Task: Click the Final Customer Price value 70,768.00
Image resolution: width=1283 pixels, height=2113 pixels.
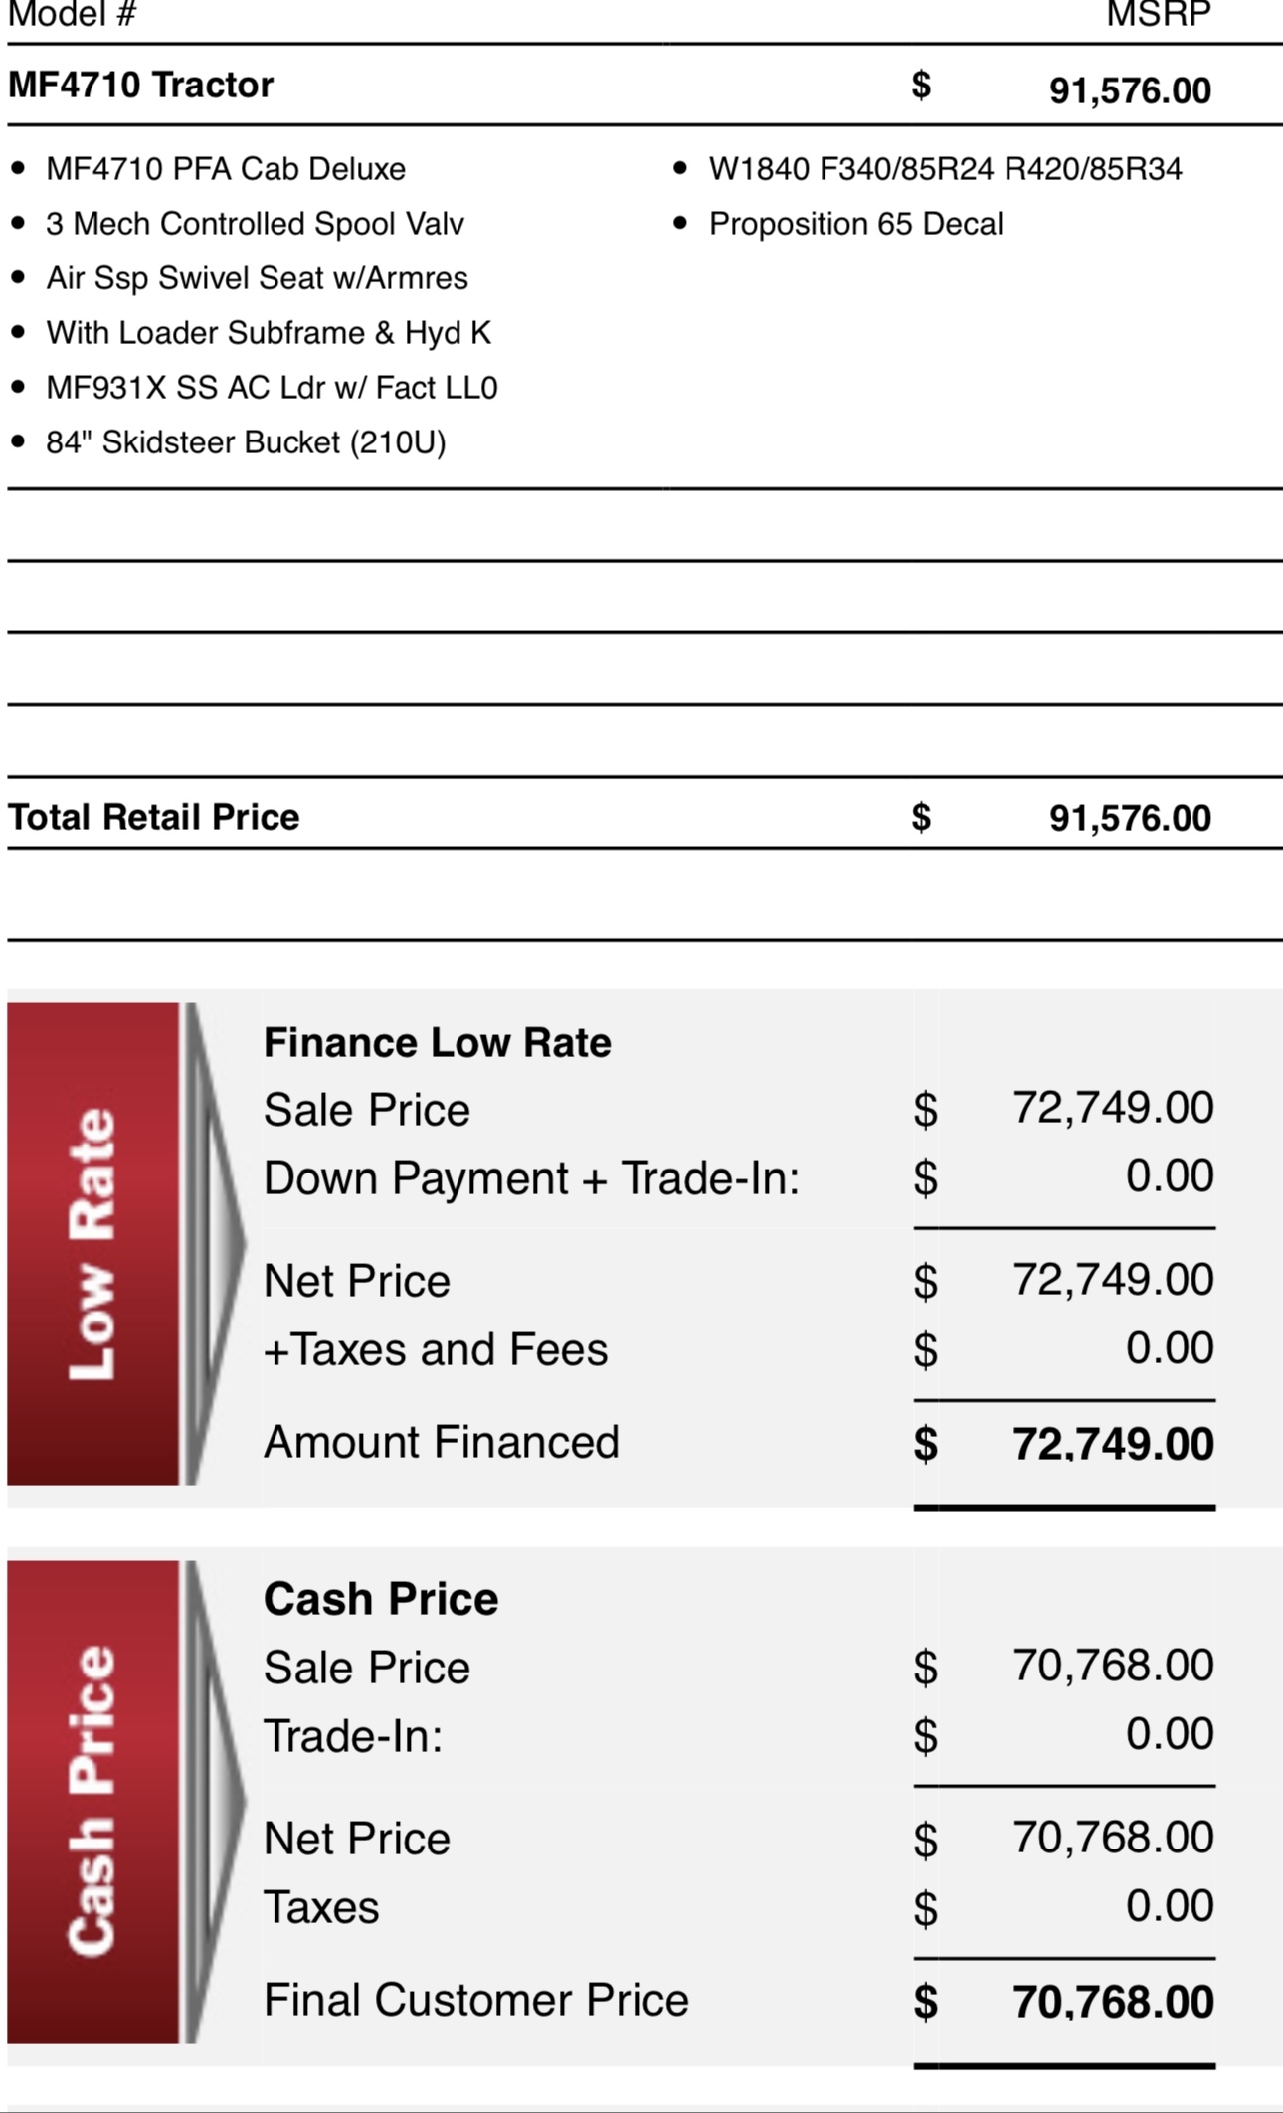Action: [x=1113, y=2002]
